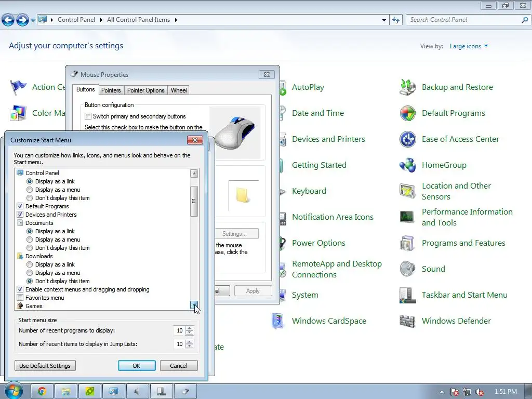Switch to the Wheel tab
Screen dimensions: 532x399
(179, 90)
